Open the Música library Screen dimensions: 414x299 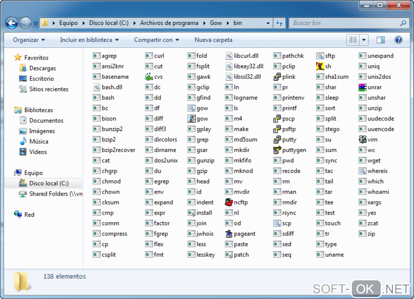pos(39,142)
